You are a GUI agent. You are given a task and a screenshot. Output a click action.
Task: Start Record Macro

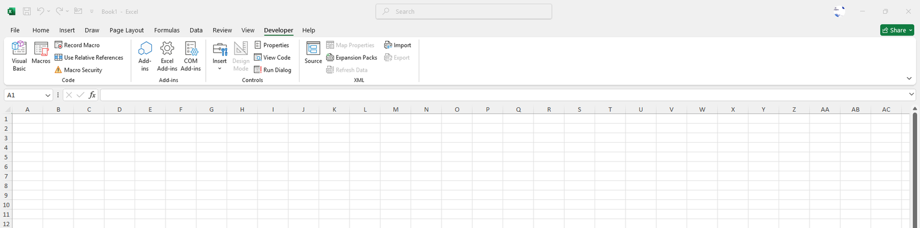click(77, 45)
